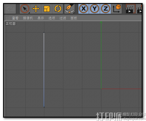
Task: Toggle X axis lock
Action: tap(84, 9)
